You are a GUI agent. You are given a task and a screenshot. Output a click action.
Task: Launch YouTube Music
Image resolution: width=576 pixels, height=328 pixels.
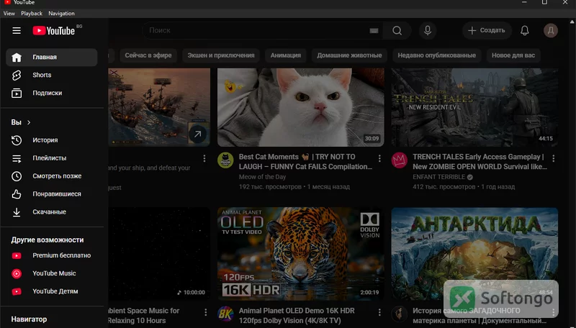pos(51,273)
